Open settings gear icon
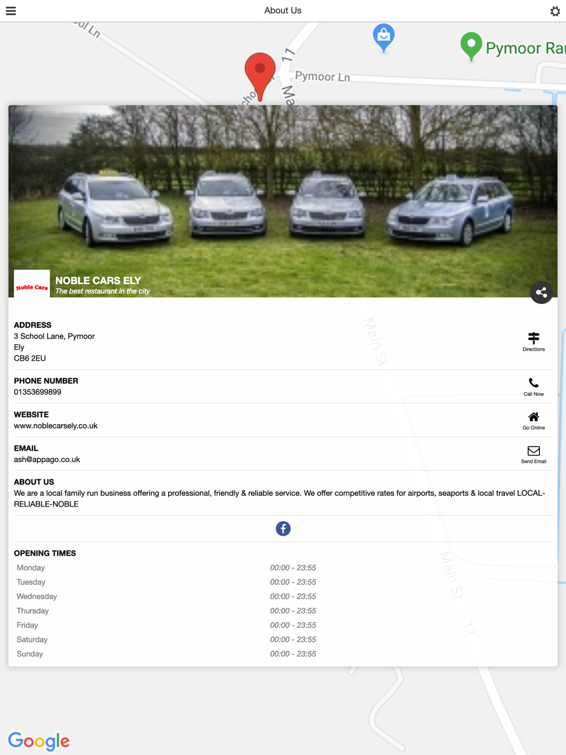 tap(555, 11)
